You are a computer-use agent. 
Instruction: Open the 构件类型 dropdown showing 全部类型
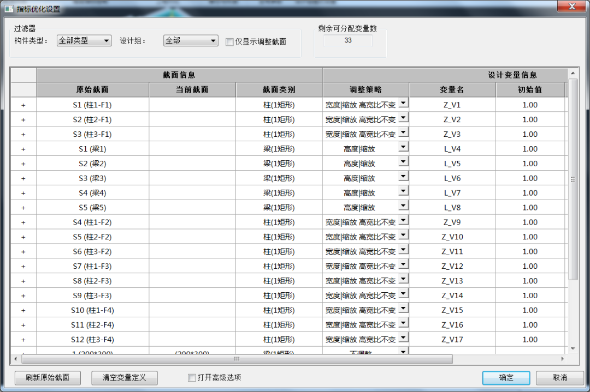point(106,40)
